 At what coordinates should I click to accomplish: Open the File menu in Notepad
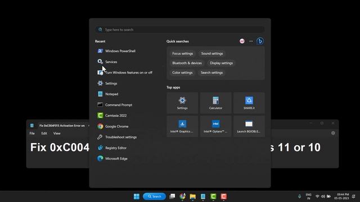(32, 134)
